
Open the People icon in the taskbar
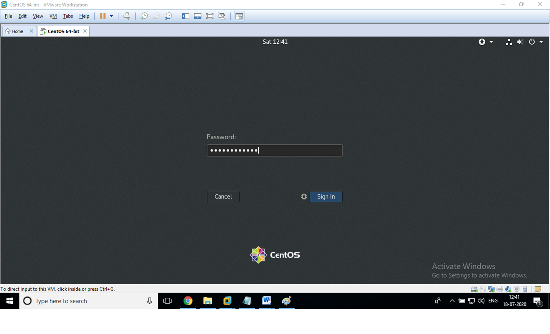pyautogui.click(x=437, y=301)
